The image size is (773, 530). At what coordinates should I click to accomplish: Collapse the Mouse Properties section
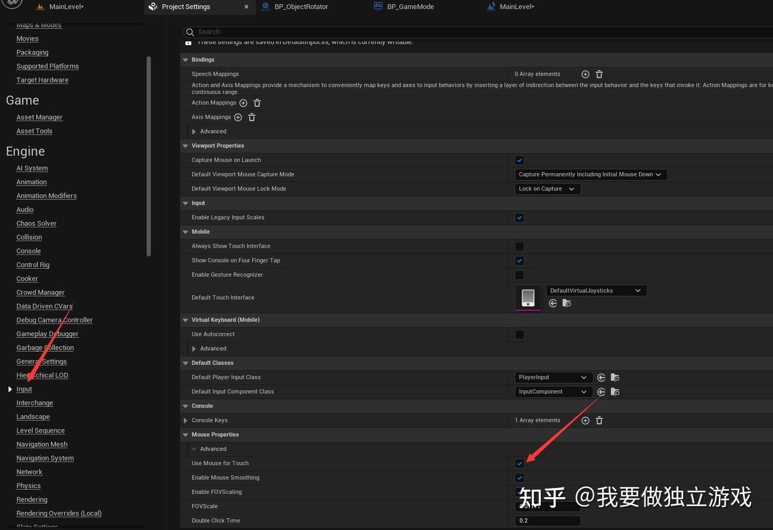click(185, 435)
